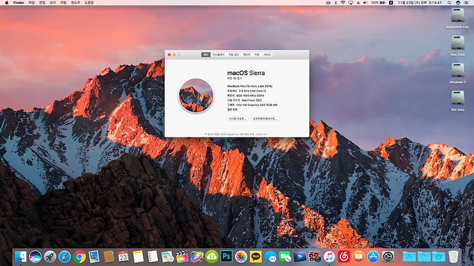Viewport: 474px width, 266px height.
Task: Select Mac Data drive on desktop
Action: click(458, 45)
